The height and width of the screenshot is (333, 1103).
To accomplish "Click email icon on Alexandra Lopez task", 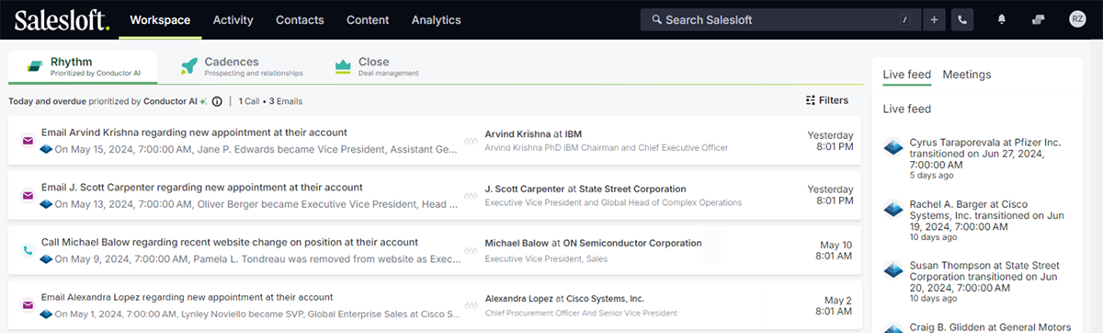I will tap(28, 305).
